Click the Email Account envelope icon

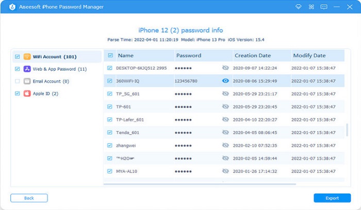pyautogui.click(x=27, y=81)
